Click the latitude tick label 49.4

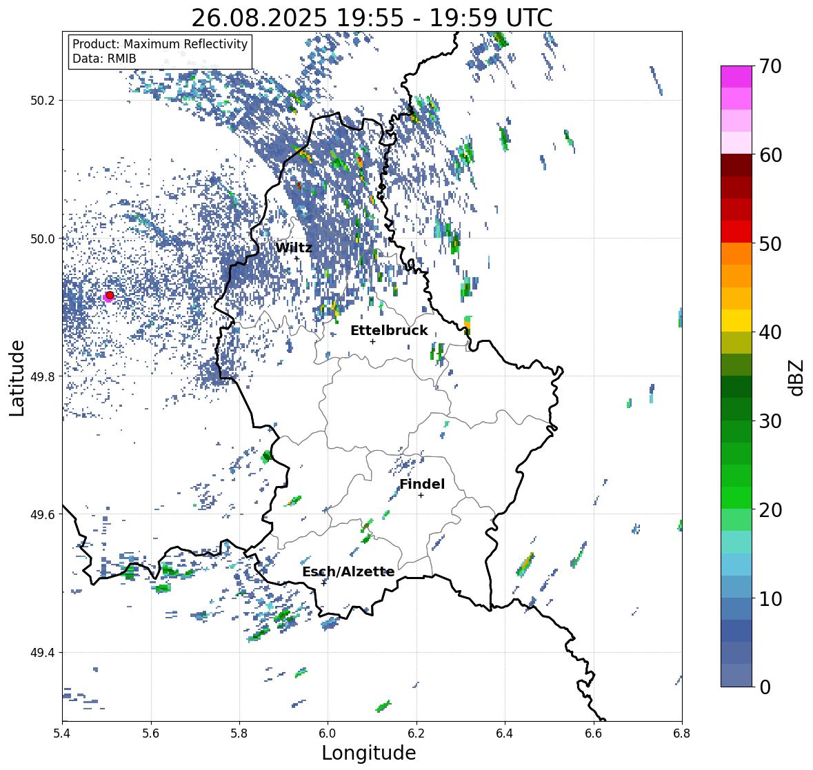(43, 653)
